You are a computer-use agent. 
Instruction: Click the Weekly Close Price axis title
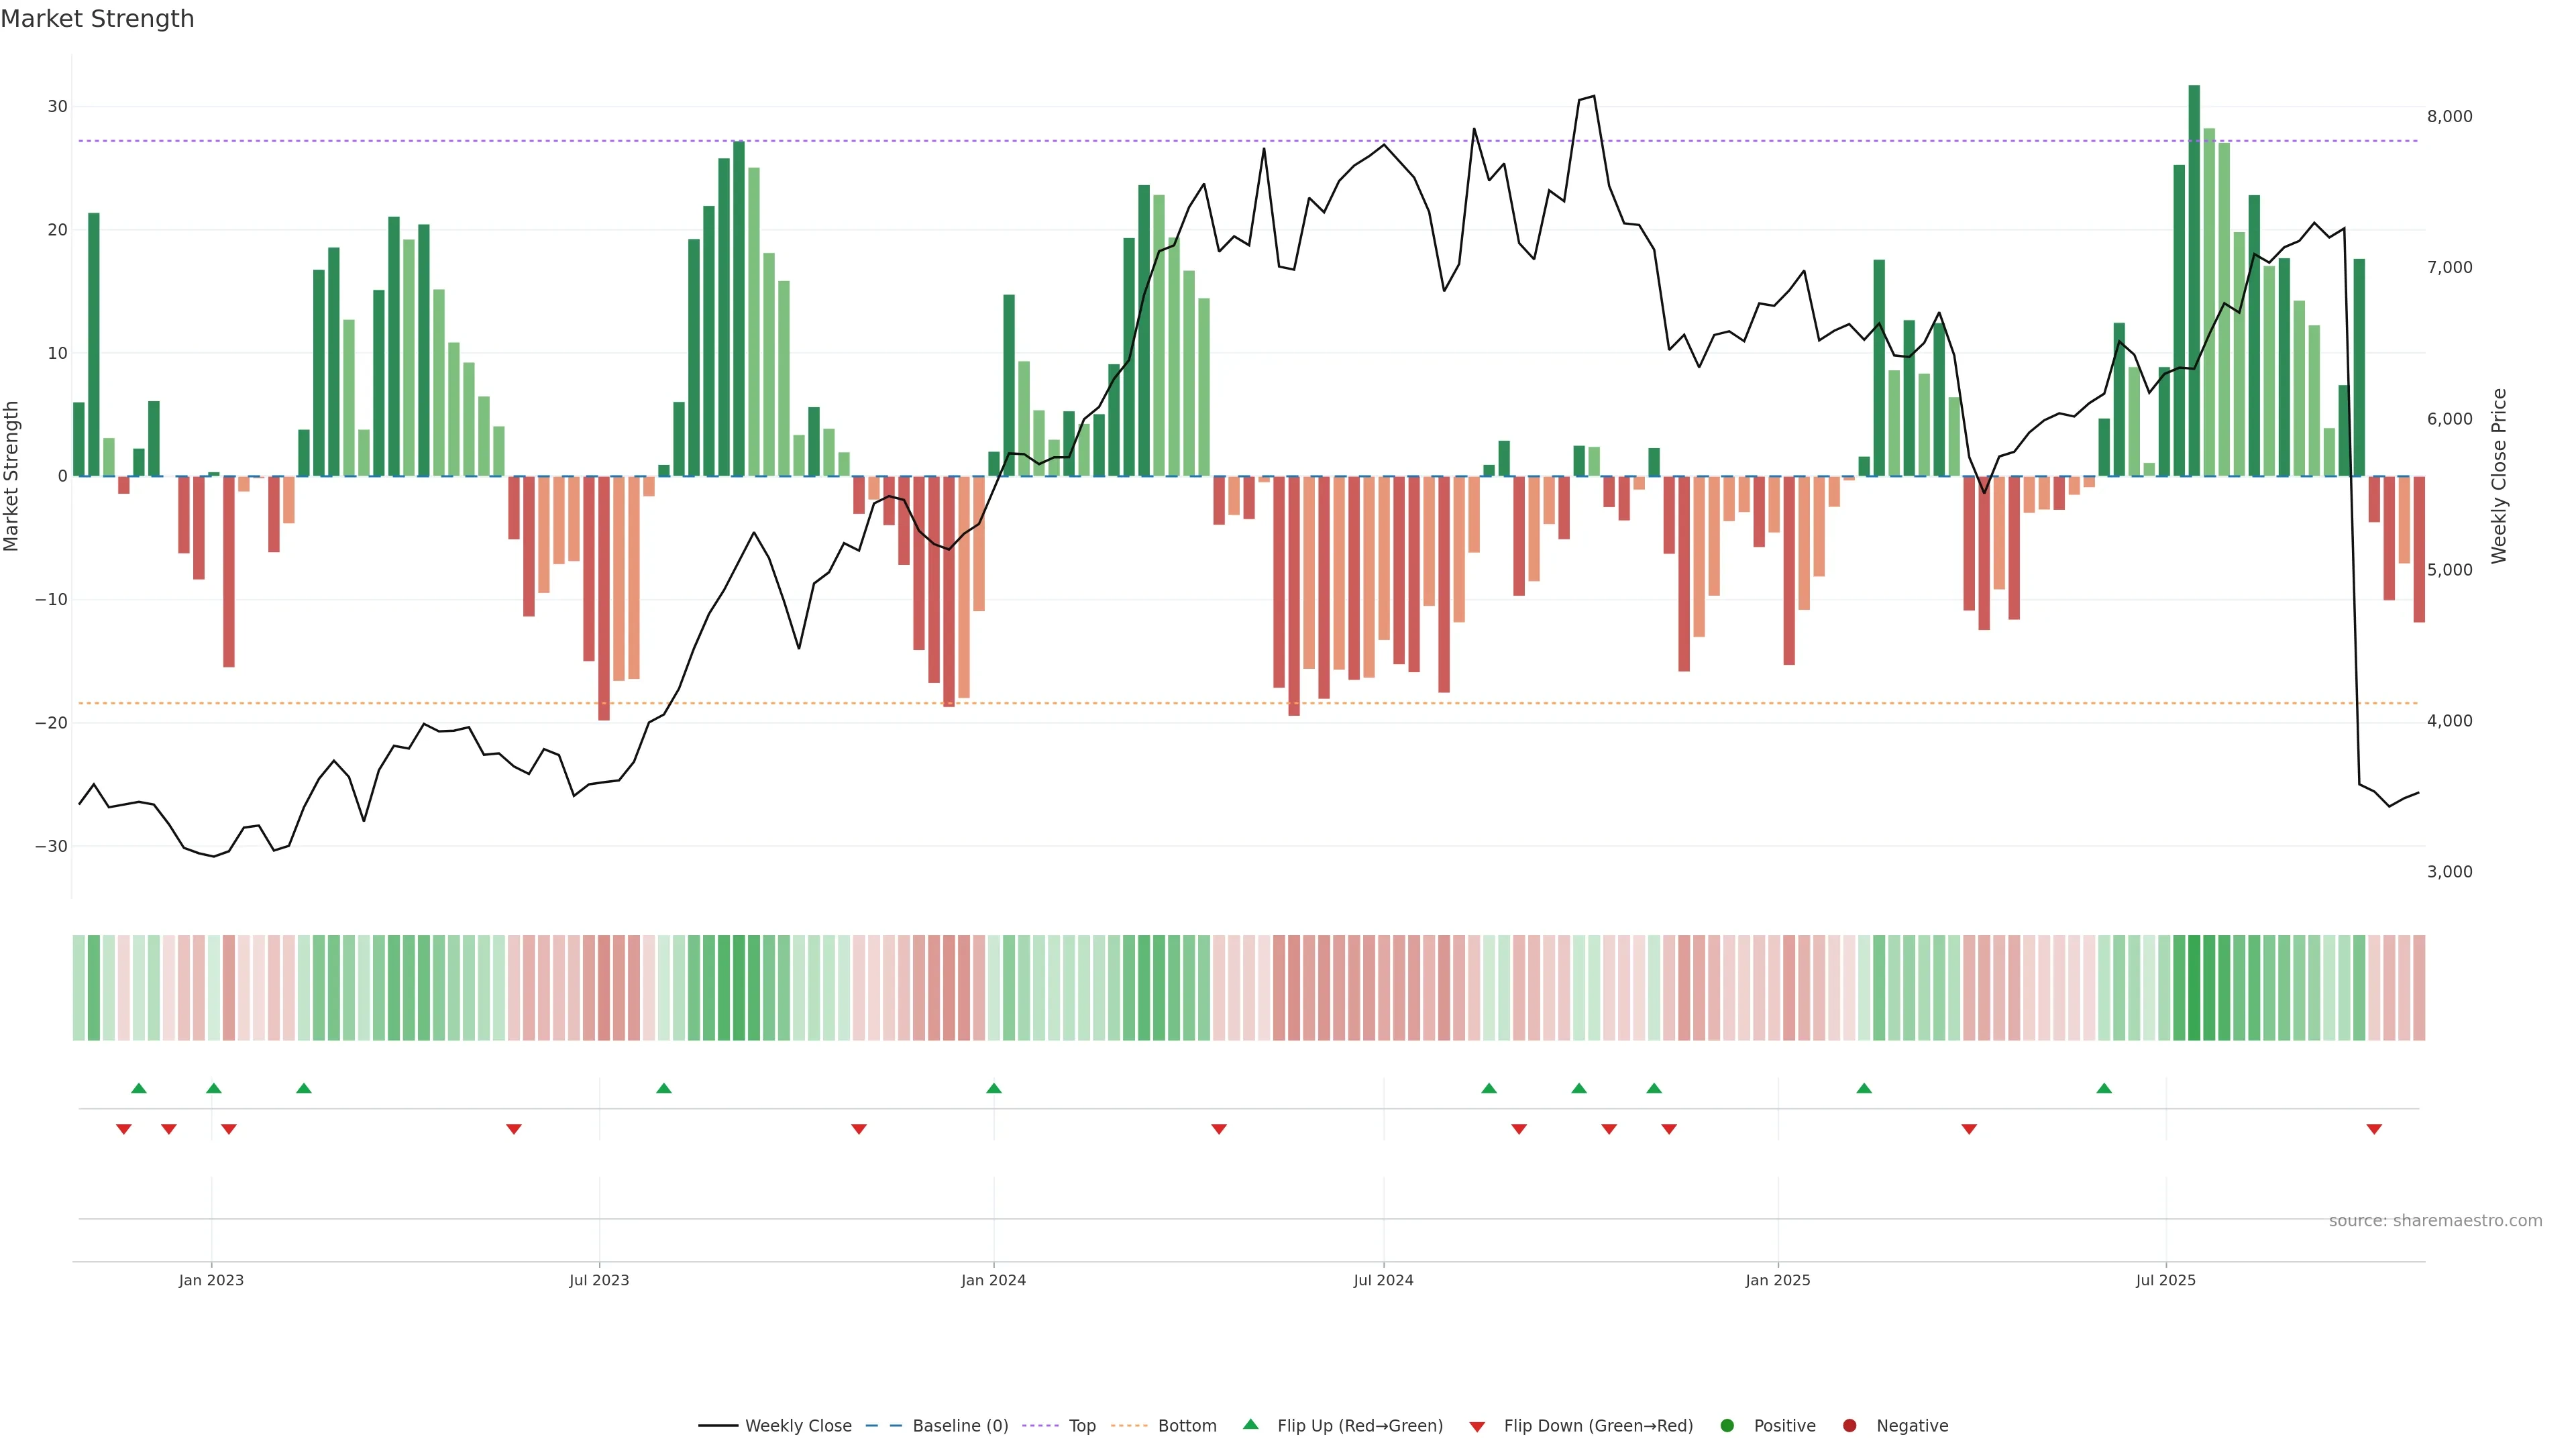2499,476
